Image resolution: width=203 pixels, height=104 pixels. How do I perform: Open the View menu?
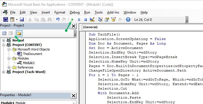(33, 12)
